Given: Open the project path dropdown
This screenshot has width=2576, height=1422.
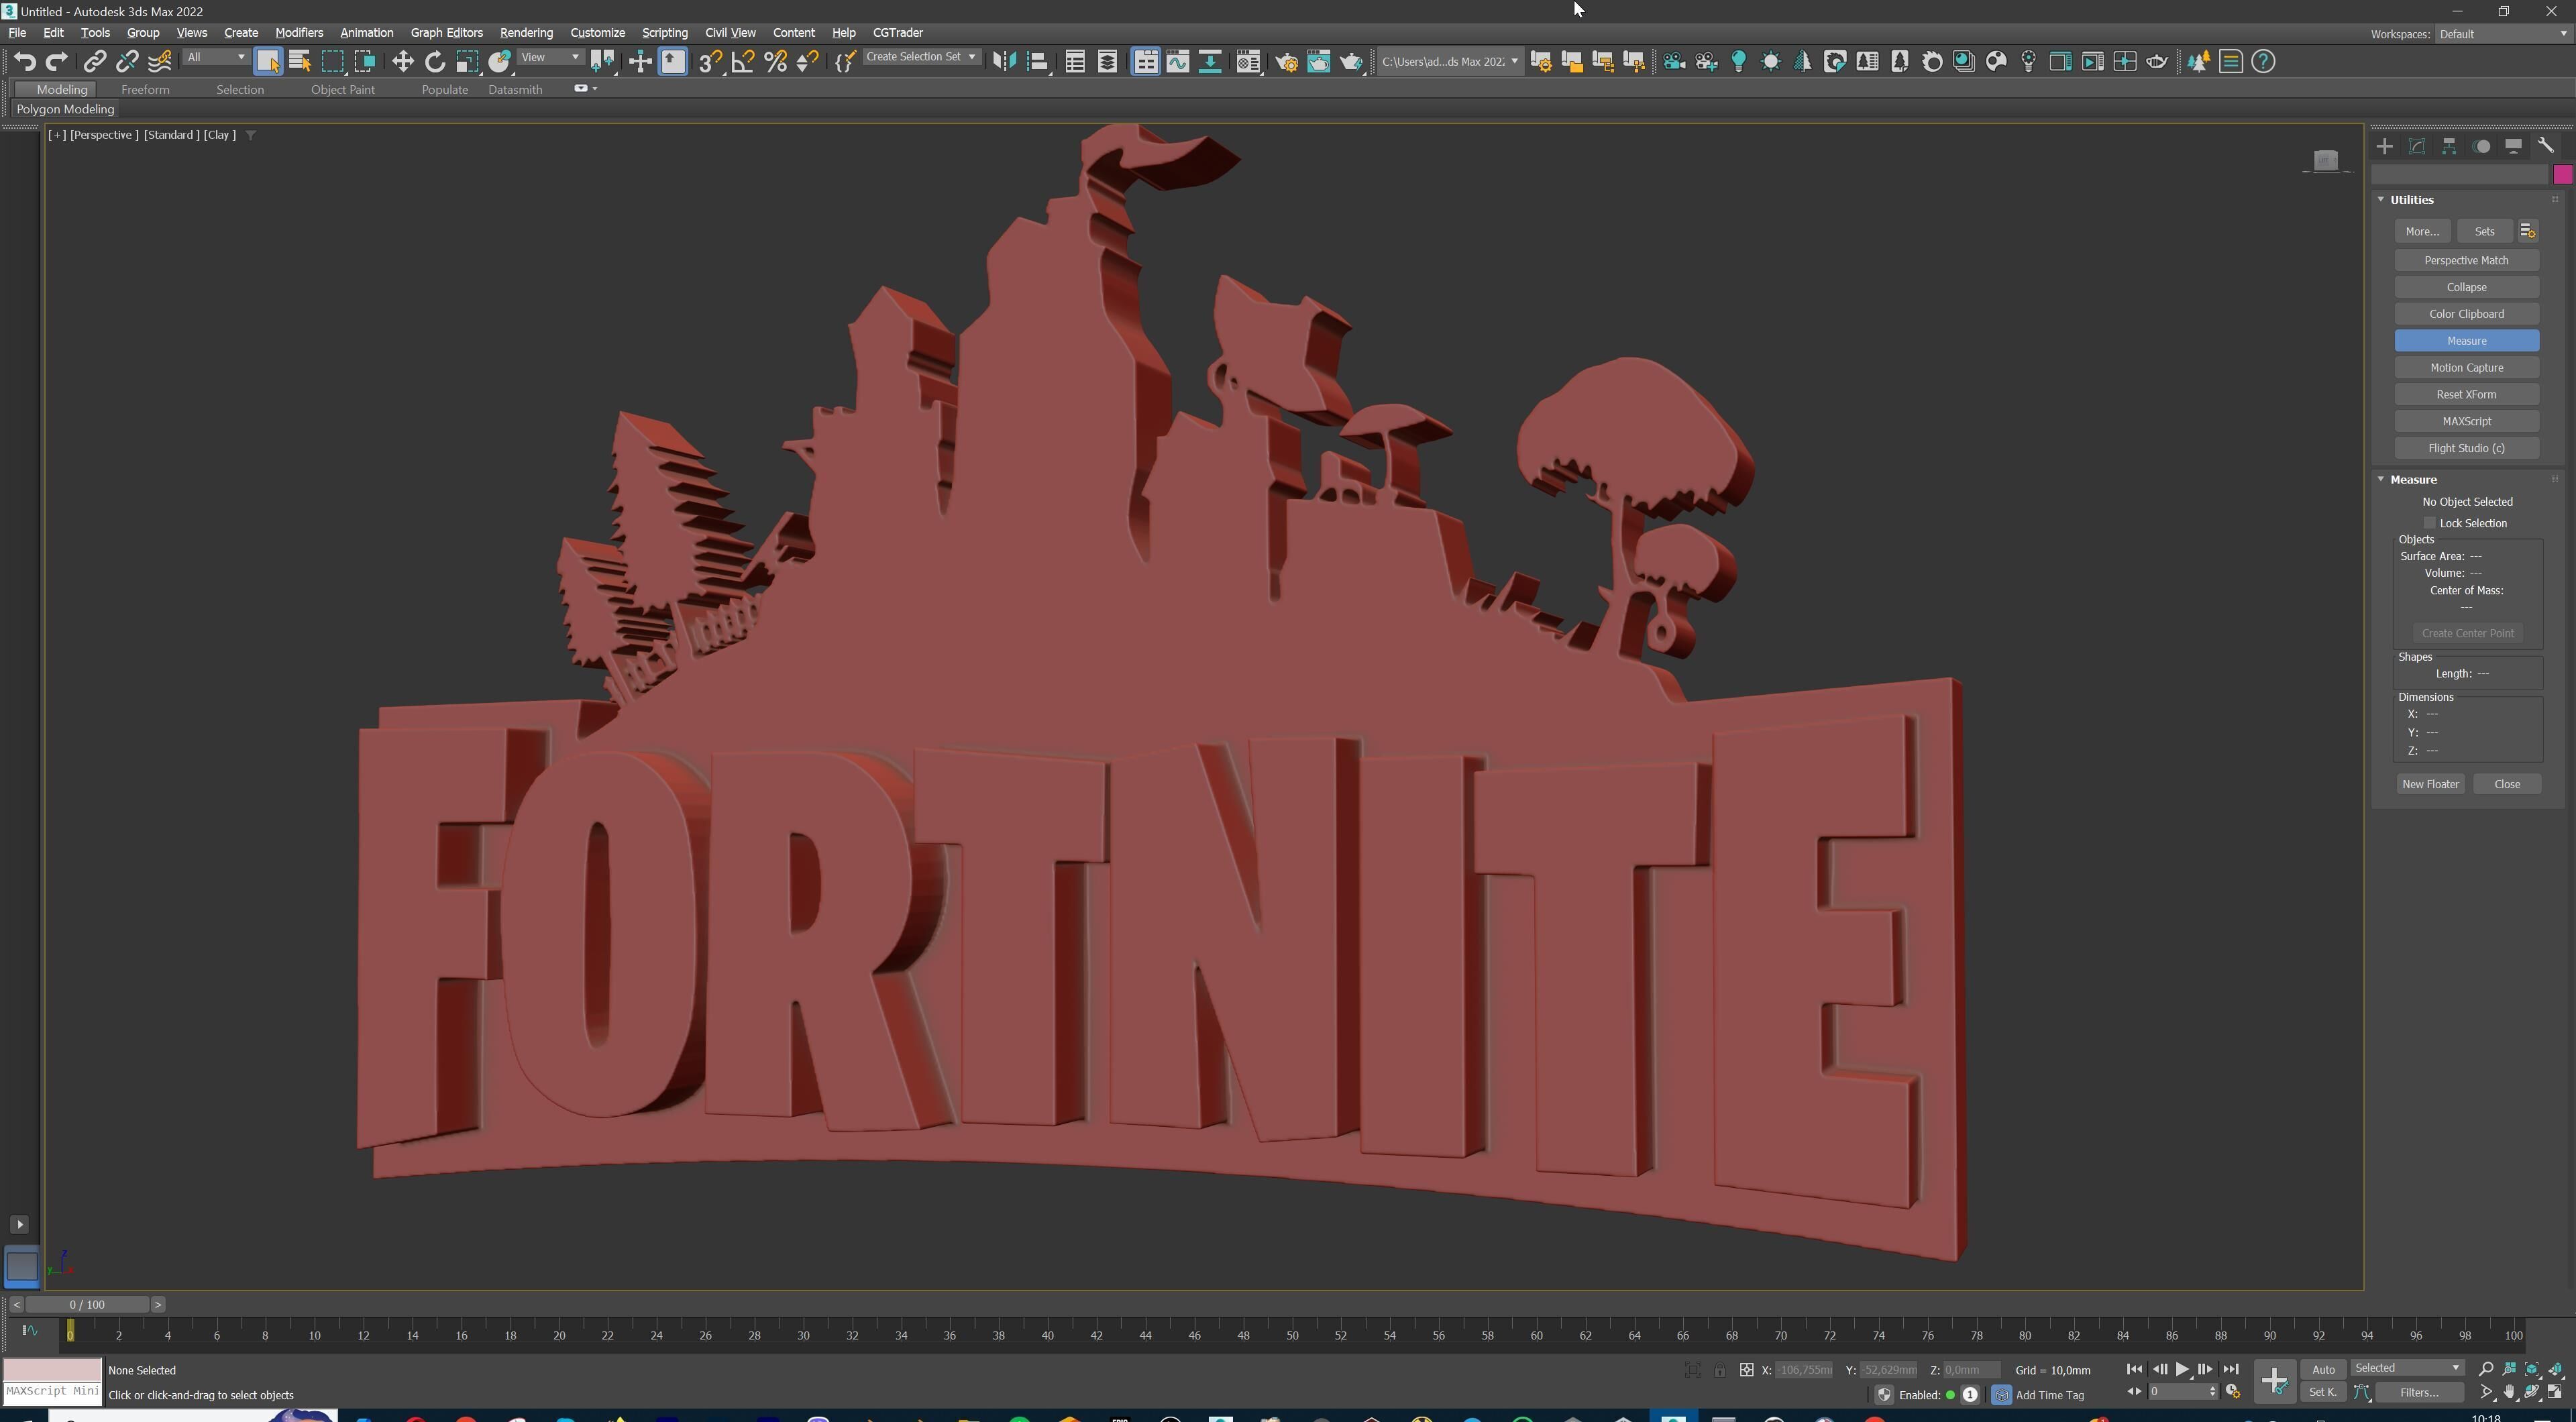Looking at the screenshot, I should pos(1449,62).
